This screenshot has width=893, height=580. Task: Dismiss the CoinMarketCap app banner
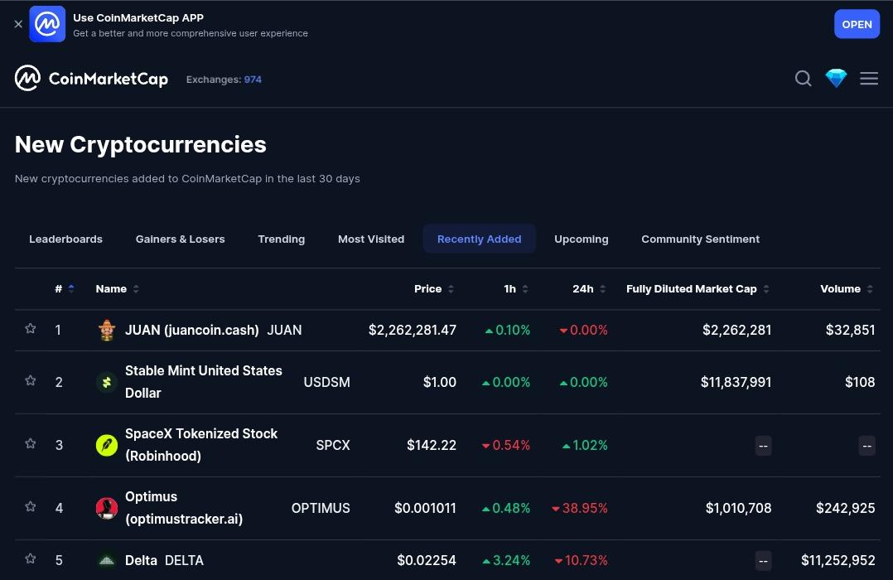[18, 24]
